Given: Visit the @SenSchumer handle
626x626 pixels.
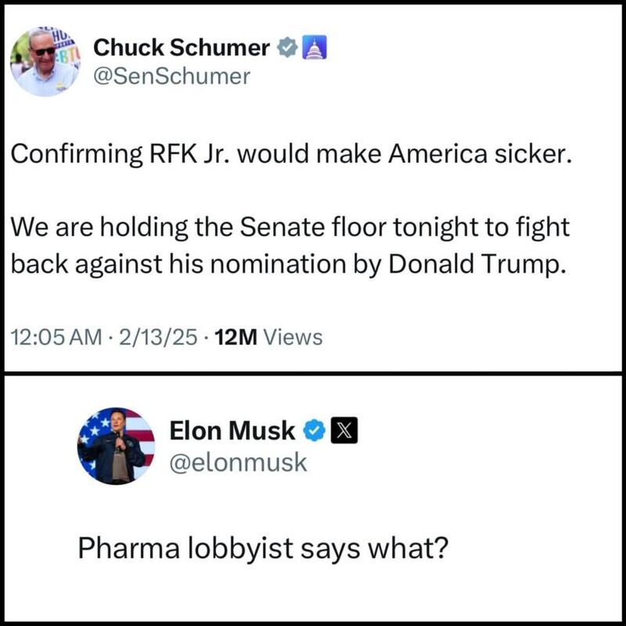Looking at the screenshot, I should pos(172,76).
